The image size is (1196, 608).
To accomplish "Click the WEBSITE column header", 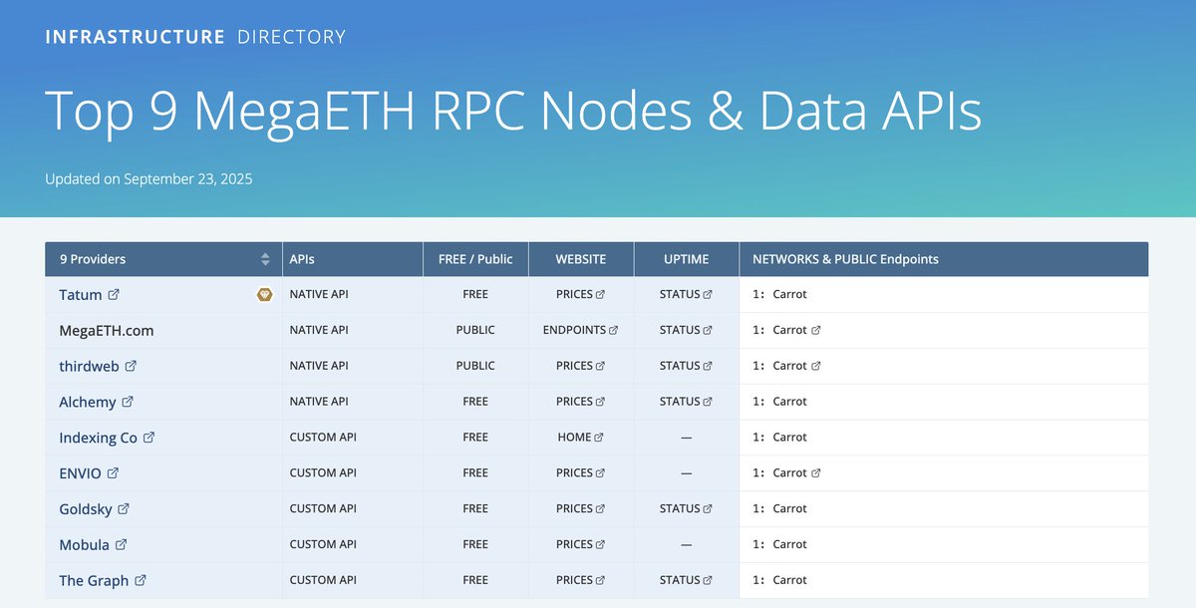I will 581,259.
